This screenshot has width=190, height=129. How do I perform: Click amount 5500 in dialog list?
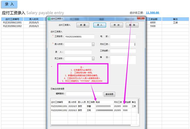125,110
